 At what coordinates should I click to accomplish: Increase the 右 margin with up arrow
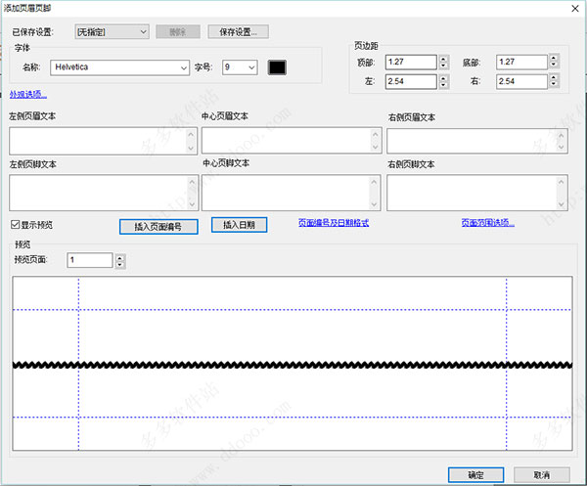pyautogui.click(x=554, y=77)
